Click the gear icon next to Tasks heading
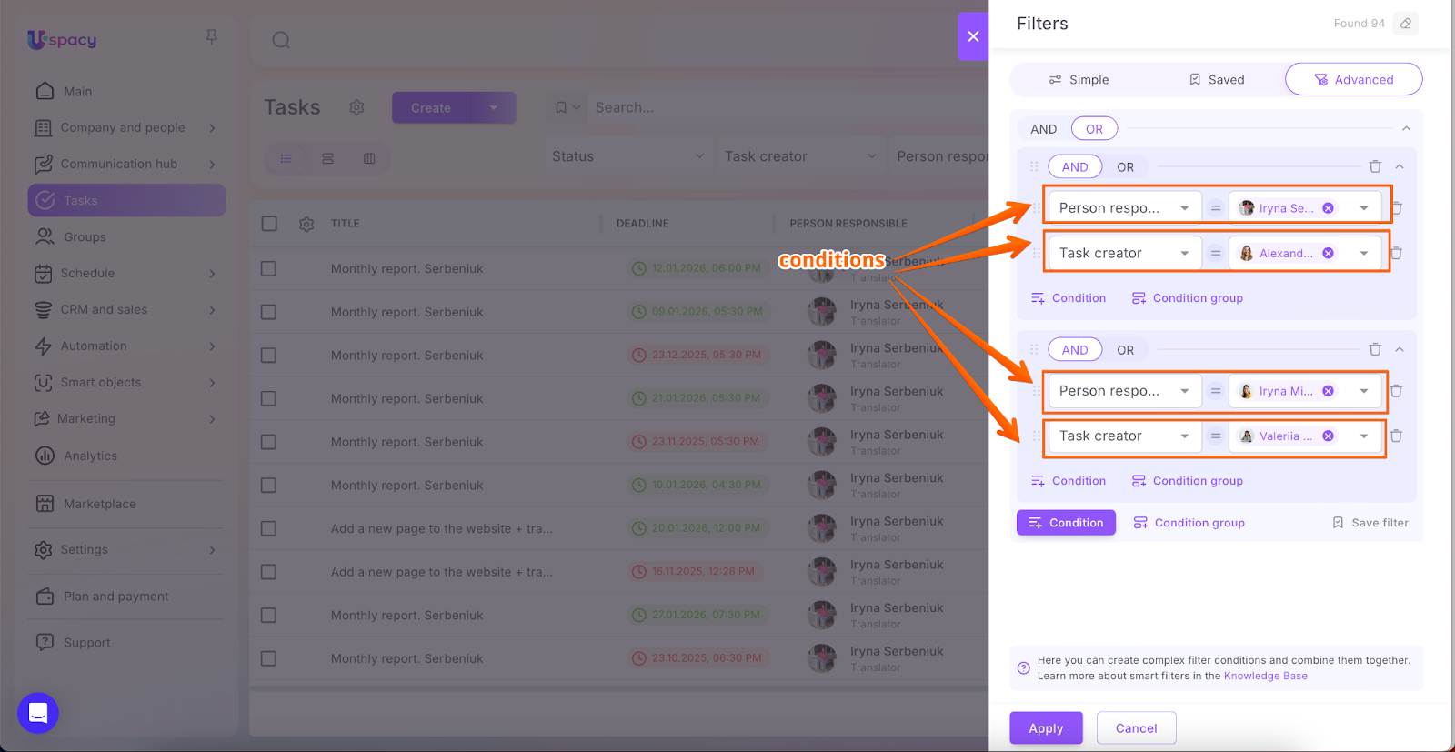Viewport: 1455px width, 752px height. 356,107
